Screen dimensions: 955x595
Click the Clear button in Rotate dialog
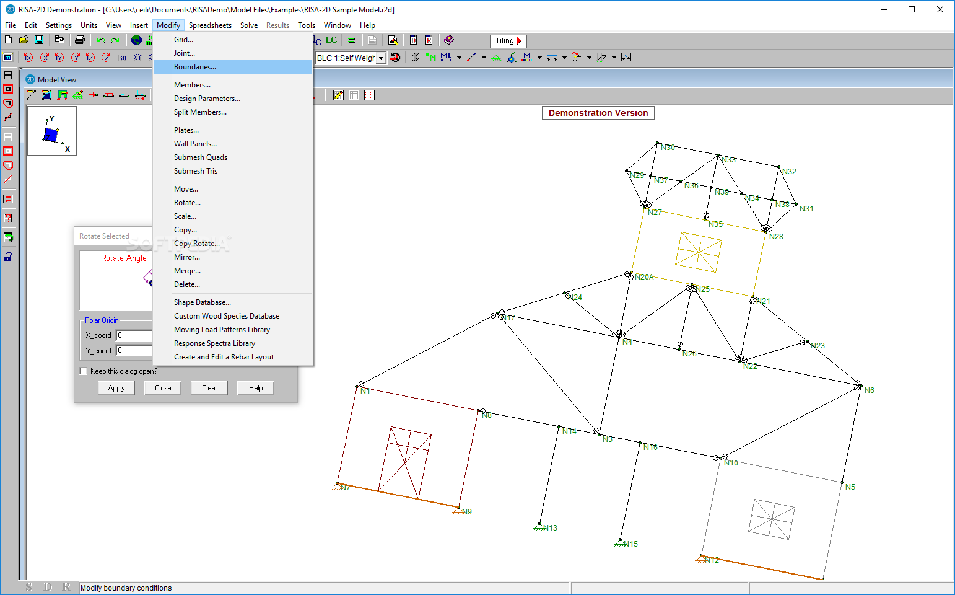pos(209,388)
